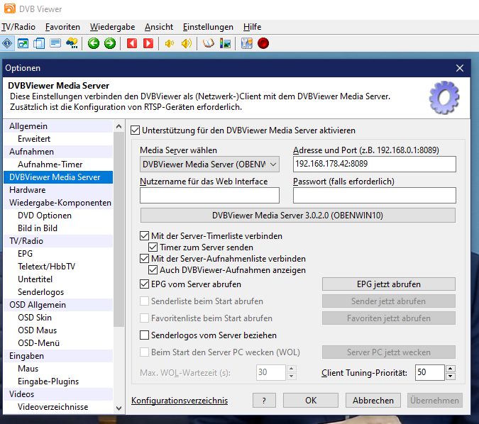This screenshot has height=424, width=479.
Task: Close the Optionen dialog
Action: click(x=460, y=68)
